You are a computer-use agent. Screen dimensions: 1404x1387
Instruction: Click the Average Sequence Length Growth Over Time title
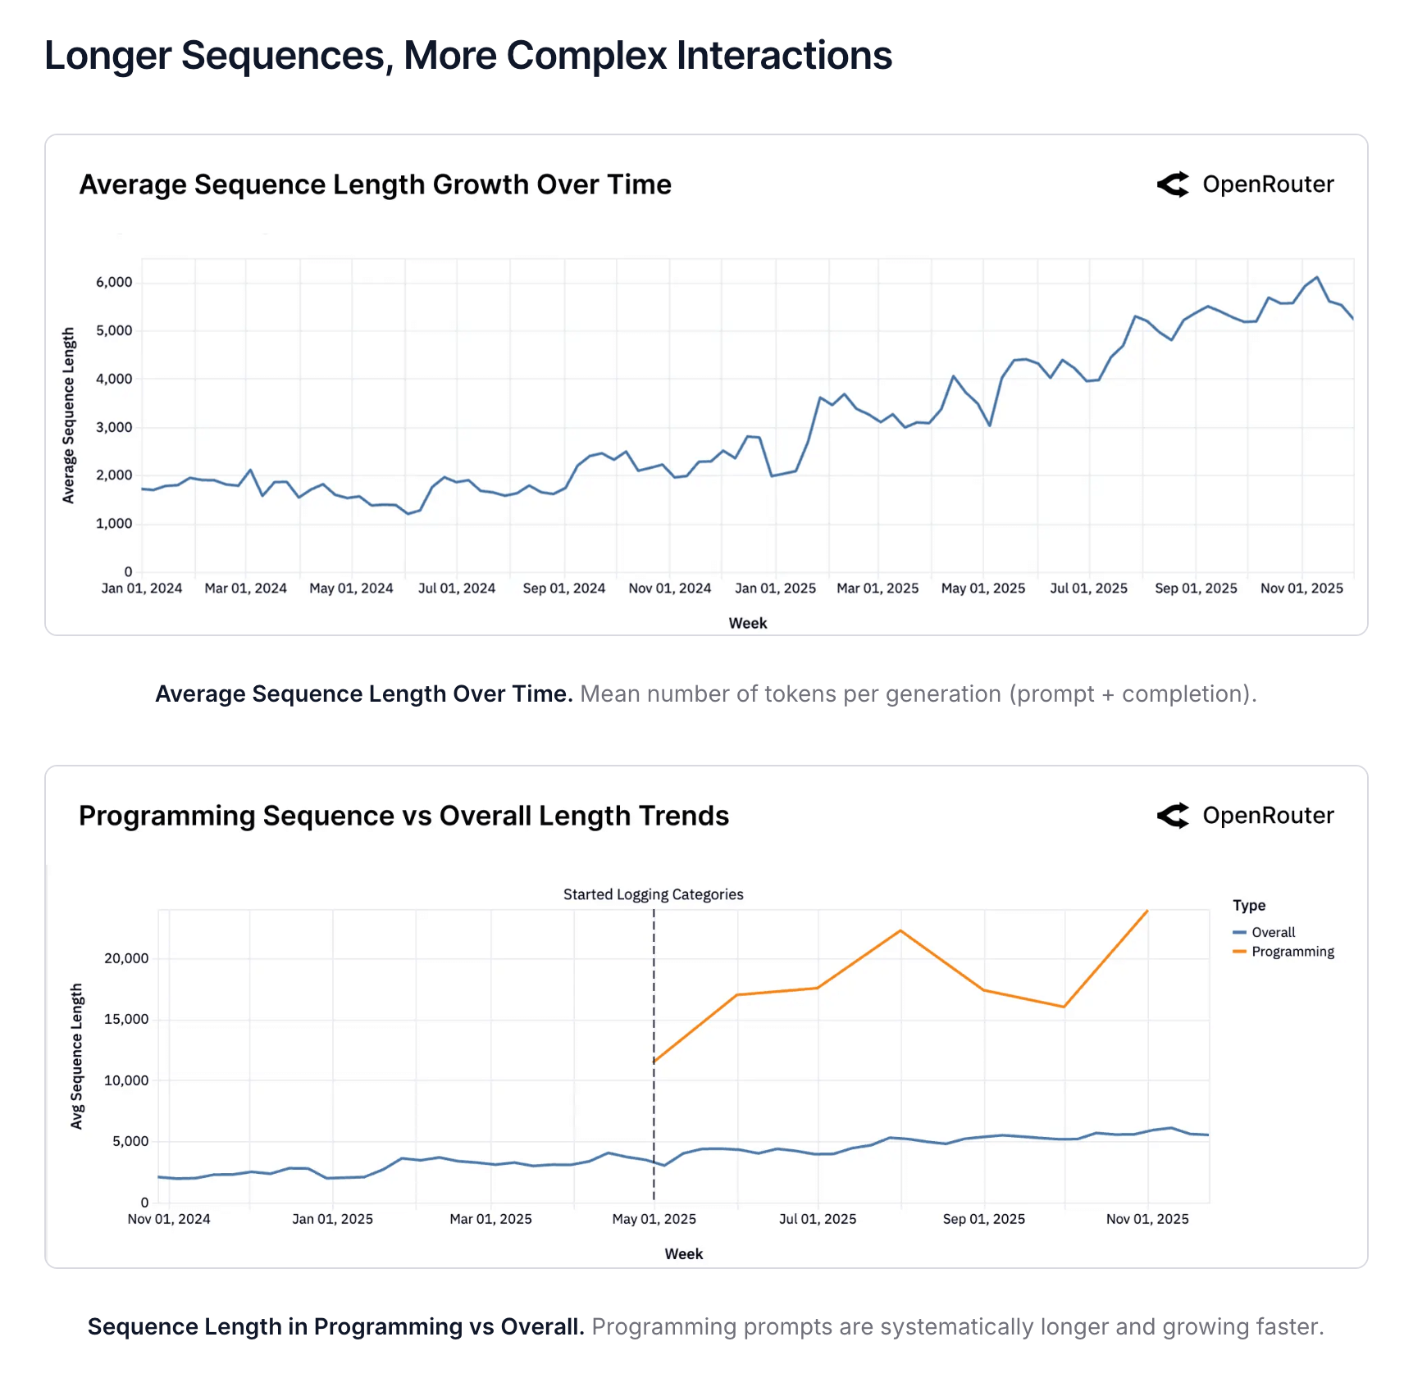pyautogui.click(x=375, y=184)
